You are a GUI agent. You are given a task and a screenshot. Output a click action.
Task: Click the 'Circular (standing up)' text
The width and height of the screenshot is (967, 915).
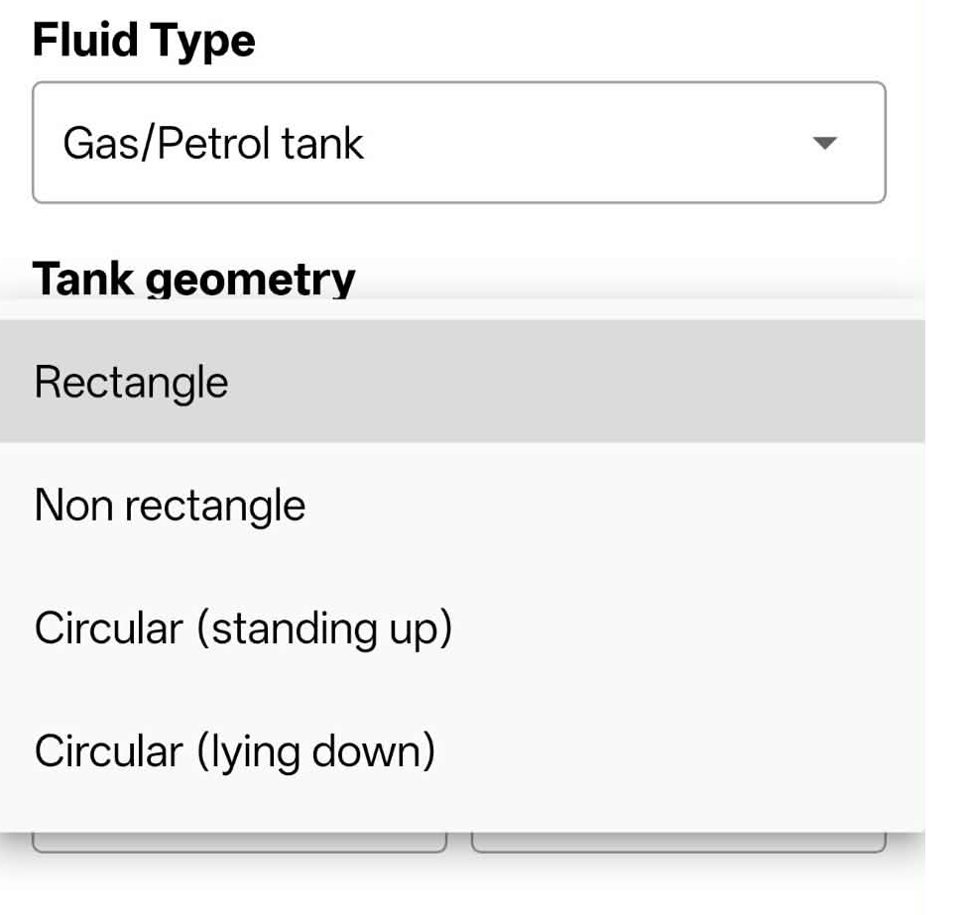pos(243,629)
